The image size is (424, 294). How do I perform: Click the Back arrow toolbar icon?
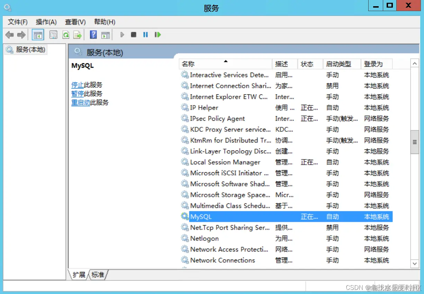[x=10, y=35]
